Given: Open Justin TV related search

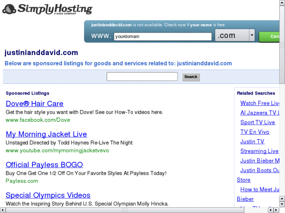Looking at the screenshot, I should pyautogui.click(x=252, y=141).
